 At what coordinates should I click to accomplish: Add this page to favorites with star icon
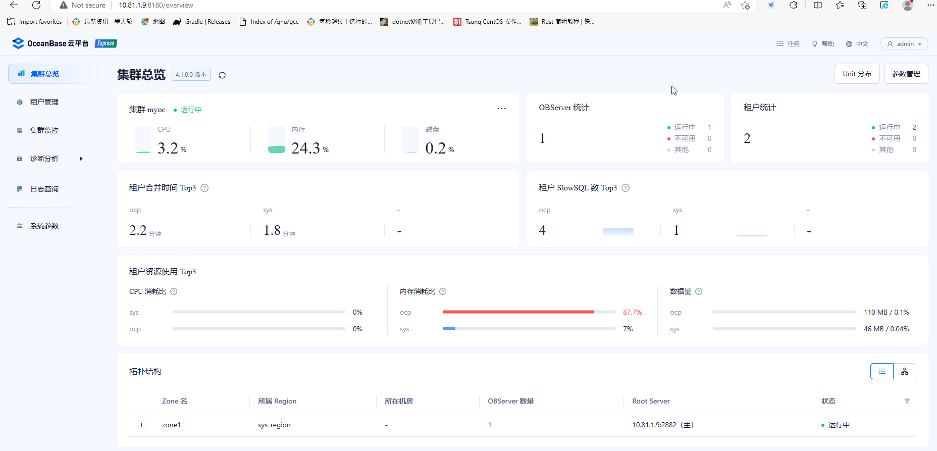[745, 5]
